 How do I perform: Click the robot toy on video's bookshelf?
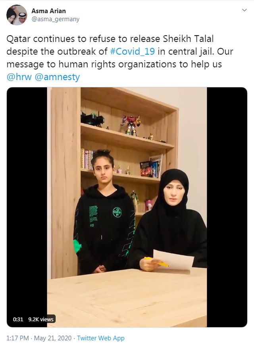tap(131, 124)
